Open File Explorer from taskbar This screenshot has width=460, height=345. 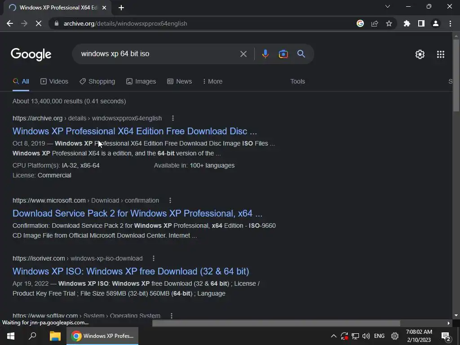pyautogui.click(x=55, y=336)
